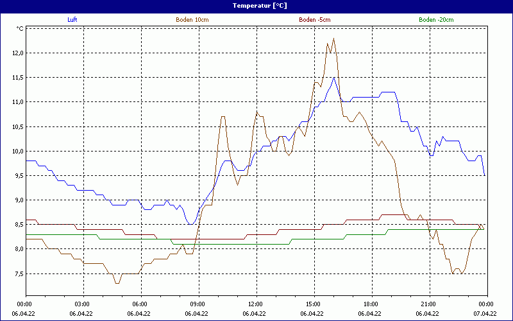The width and height of the screenshot is (513, 321).
Task: Click the 03:00 time axis label
Action: pyautogui.click(x=81, y=304)
